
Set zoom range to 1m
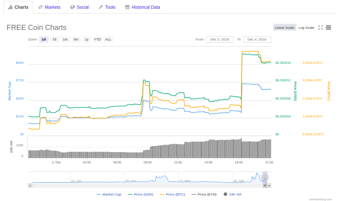coord(65,39)
